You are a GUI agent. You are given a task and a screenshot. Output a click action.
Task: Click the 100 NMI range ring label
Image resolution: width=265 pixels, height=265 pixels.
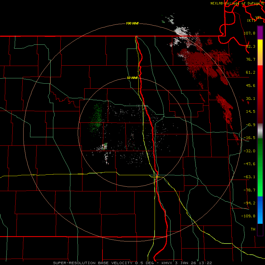click(132, 23)
